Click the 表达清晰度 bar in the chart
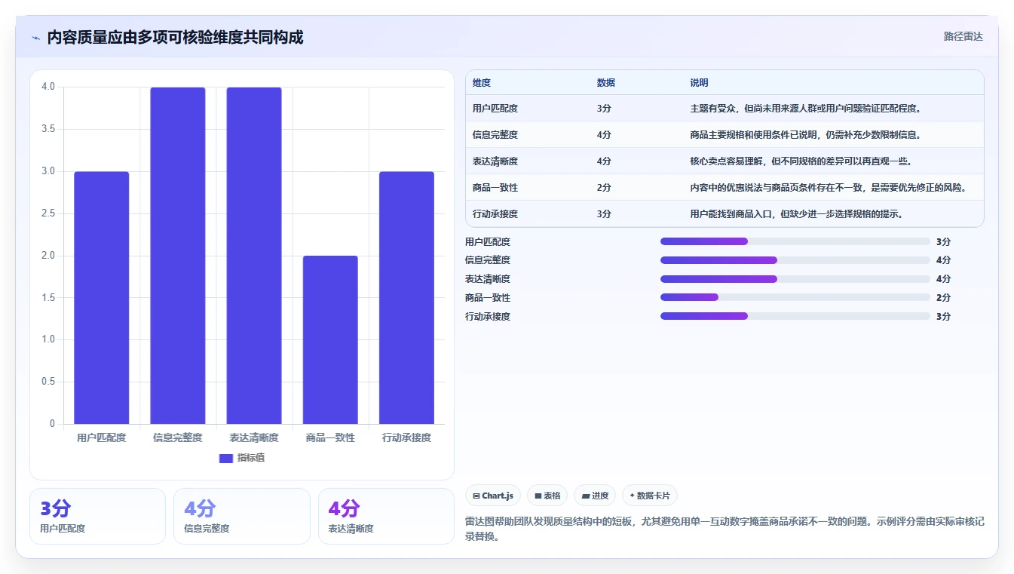Viewport: 1014px width, 574px height. pos(254,256)
